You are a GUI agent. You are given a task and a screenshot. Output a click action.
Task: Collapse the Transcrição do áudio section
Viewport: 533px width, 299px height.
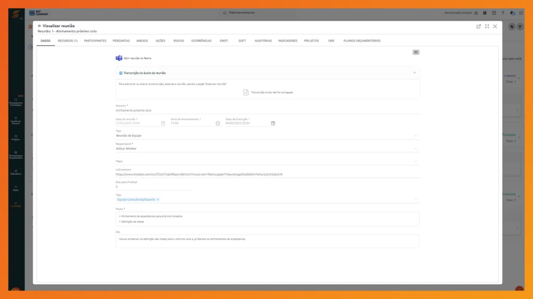tap(414, 73)
